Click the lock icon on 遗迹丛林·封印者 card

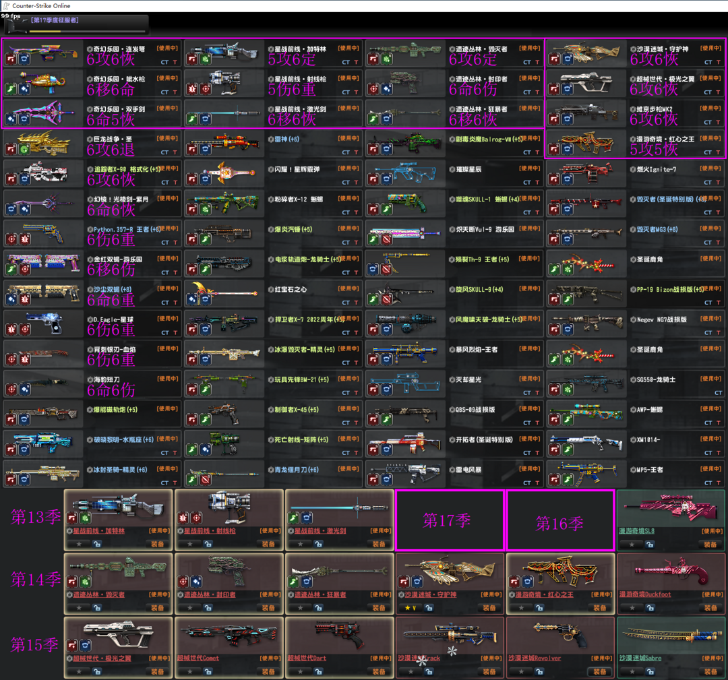point(208,608)
